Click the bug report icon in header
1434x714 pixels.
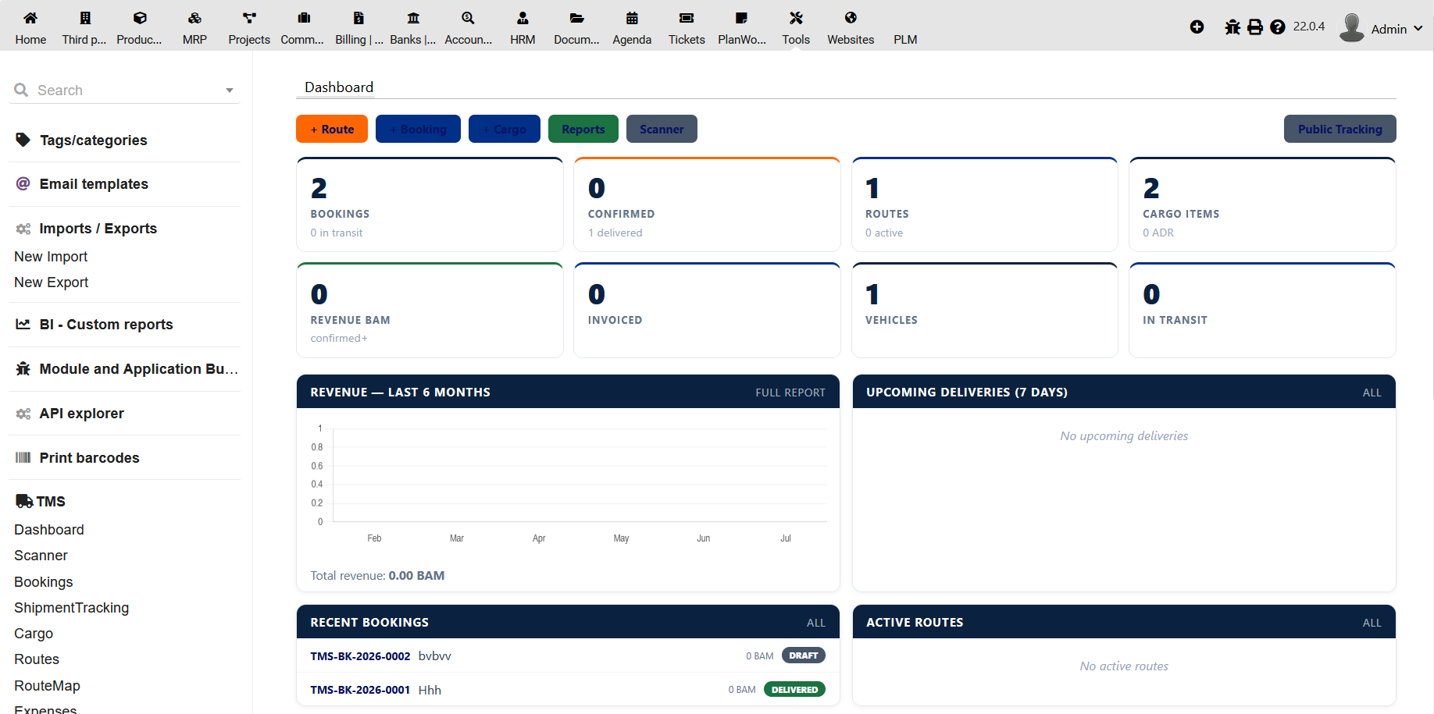tap(1232, 27)
